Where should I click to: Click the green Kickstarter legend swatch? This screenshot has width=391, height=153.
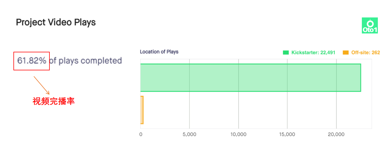coord(286,53)
